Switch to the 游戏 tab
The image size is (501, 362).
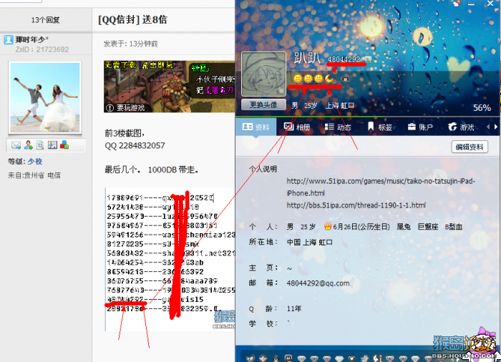tap(461, 127)
